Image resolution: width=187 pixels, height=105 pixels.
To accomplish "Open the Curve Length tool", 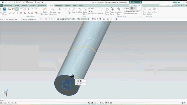I will (x=149, y=11).
